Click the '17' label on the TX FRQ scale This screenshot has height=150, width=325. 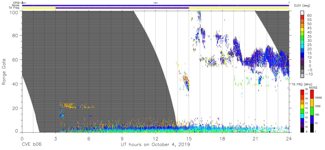coord(306,94)
